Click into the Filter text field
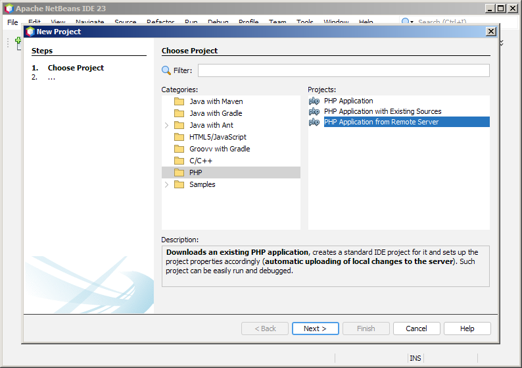 pos(343,70)
